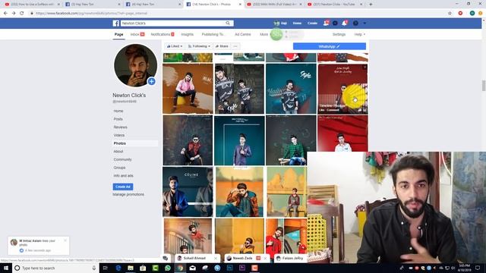486x273 pixels.
Task: Open Photoshop from the taskbar
Action: click(x=229, y=268)
